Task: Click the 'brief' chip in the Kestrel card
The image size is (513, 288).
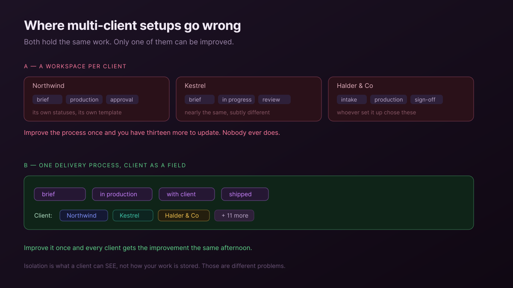Action: coord(200,99)
